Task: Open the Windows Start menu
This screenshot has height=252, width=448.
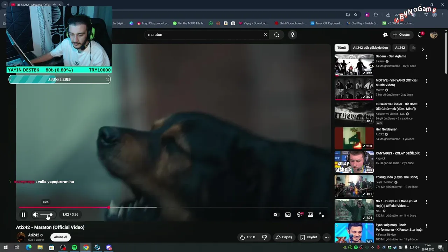Action: 5,247
